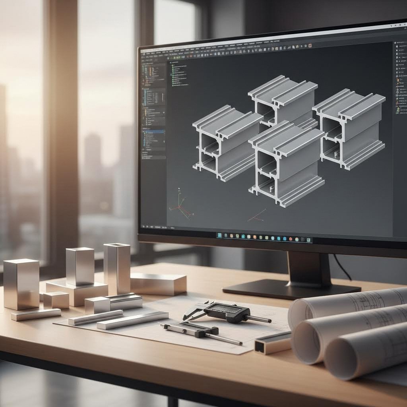The height and width of the screenshot is (407, 407).
Task: Open the highlighted teal icon at dock's left end
Action: (219, 235)
